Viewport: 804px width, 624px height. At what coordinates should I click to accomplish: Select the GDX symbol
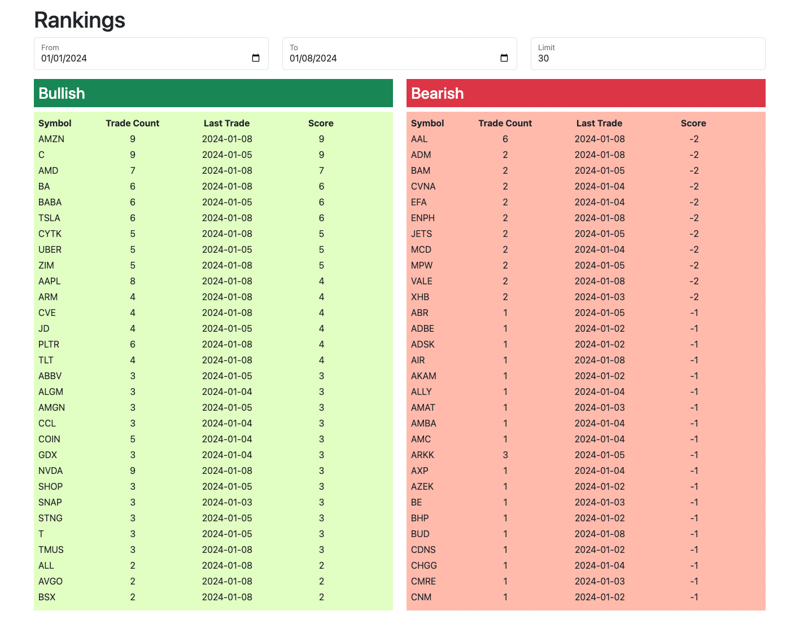tap(48, 455)
